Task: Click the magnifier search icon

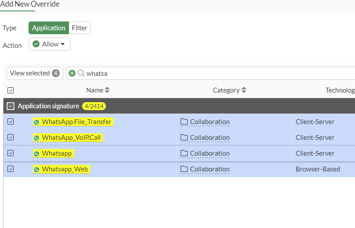Action: pos(81,73)
